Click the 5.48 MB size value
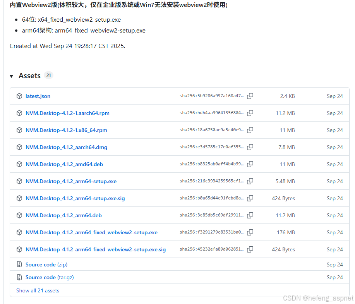This screenshot has width=355, height=304. tap(285, 181)
